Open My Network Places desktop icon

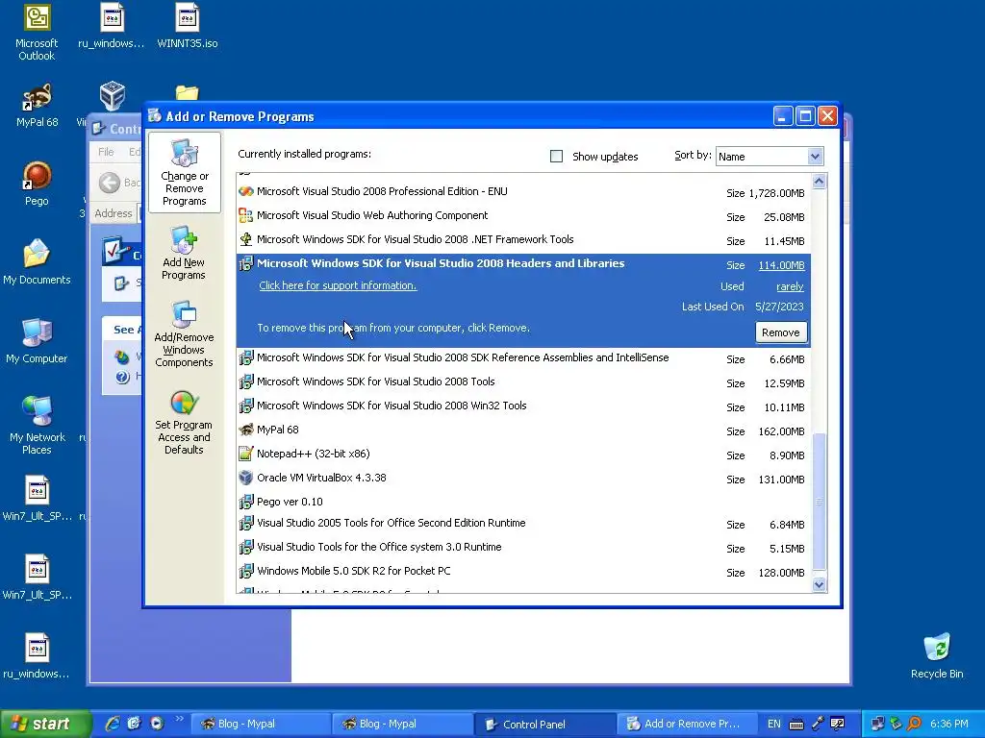(37, 426)
